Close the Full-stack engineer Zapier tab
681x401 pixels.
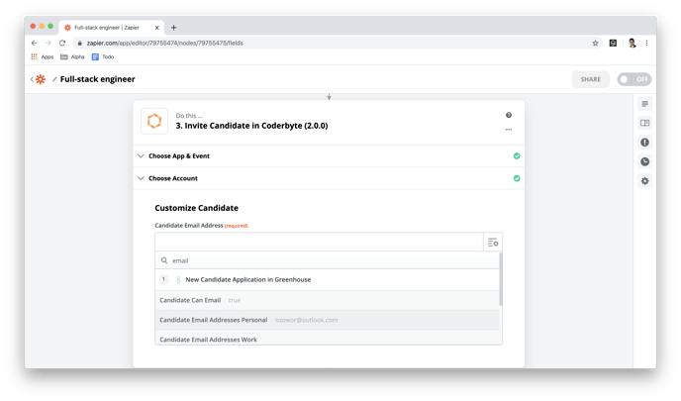[x=156, y=28]
